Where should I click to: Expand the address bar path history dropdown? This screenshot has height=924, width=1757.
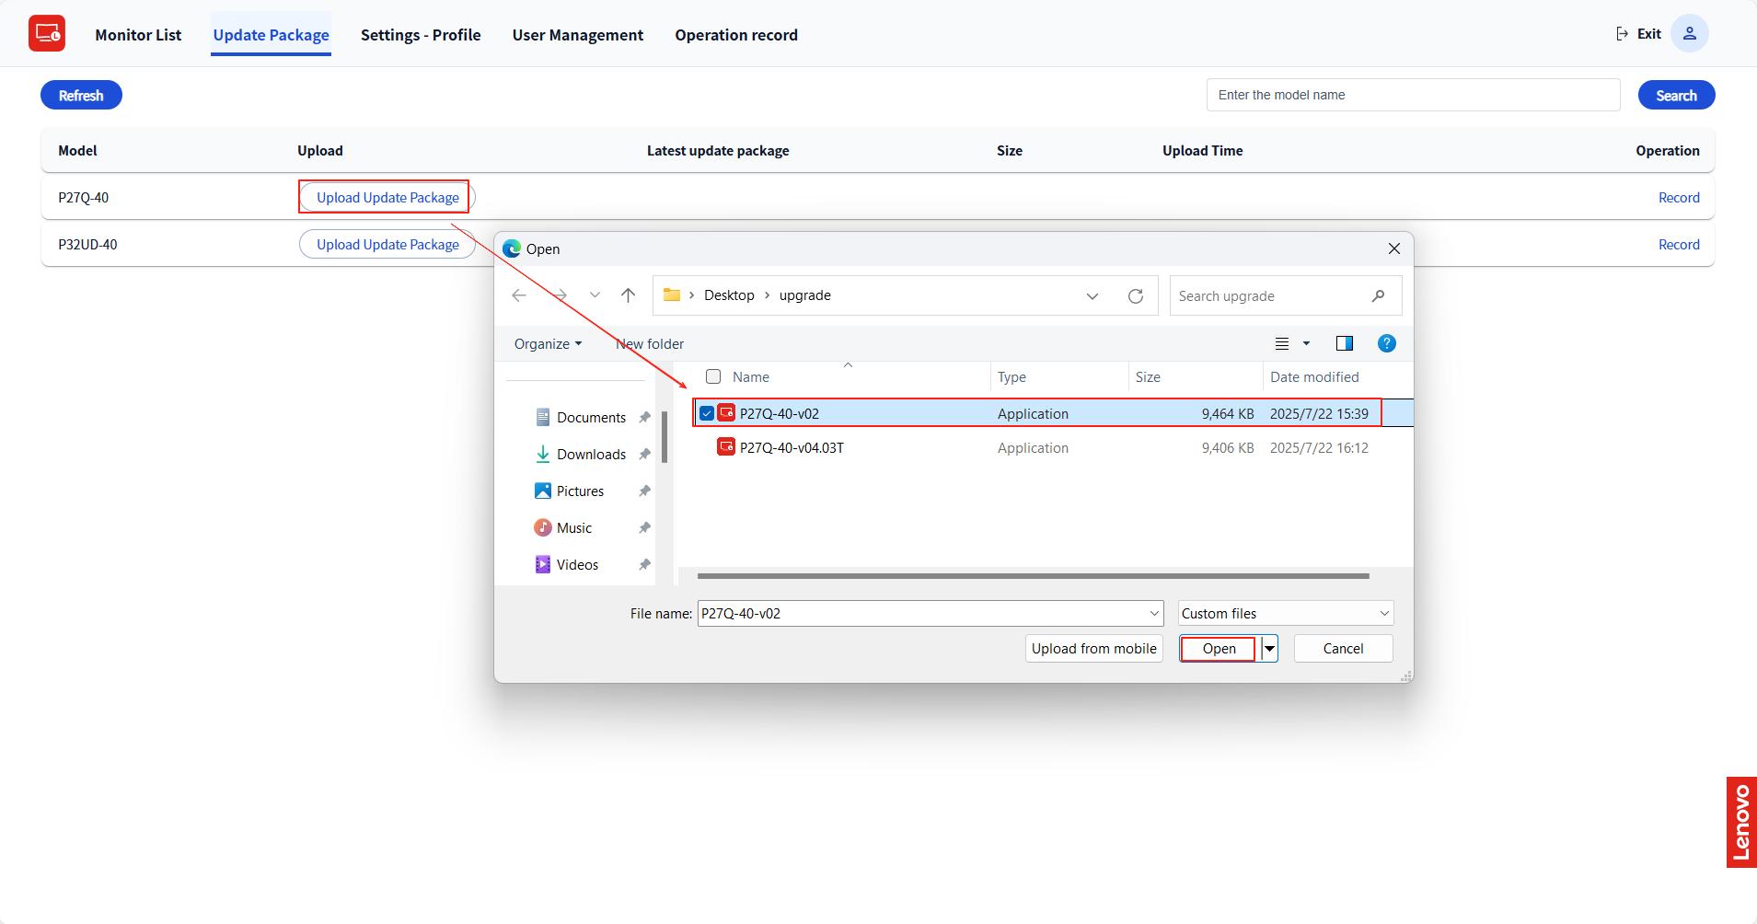pyautogui.click(x=1092, y=295)
